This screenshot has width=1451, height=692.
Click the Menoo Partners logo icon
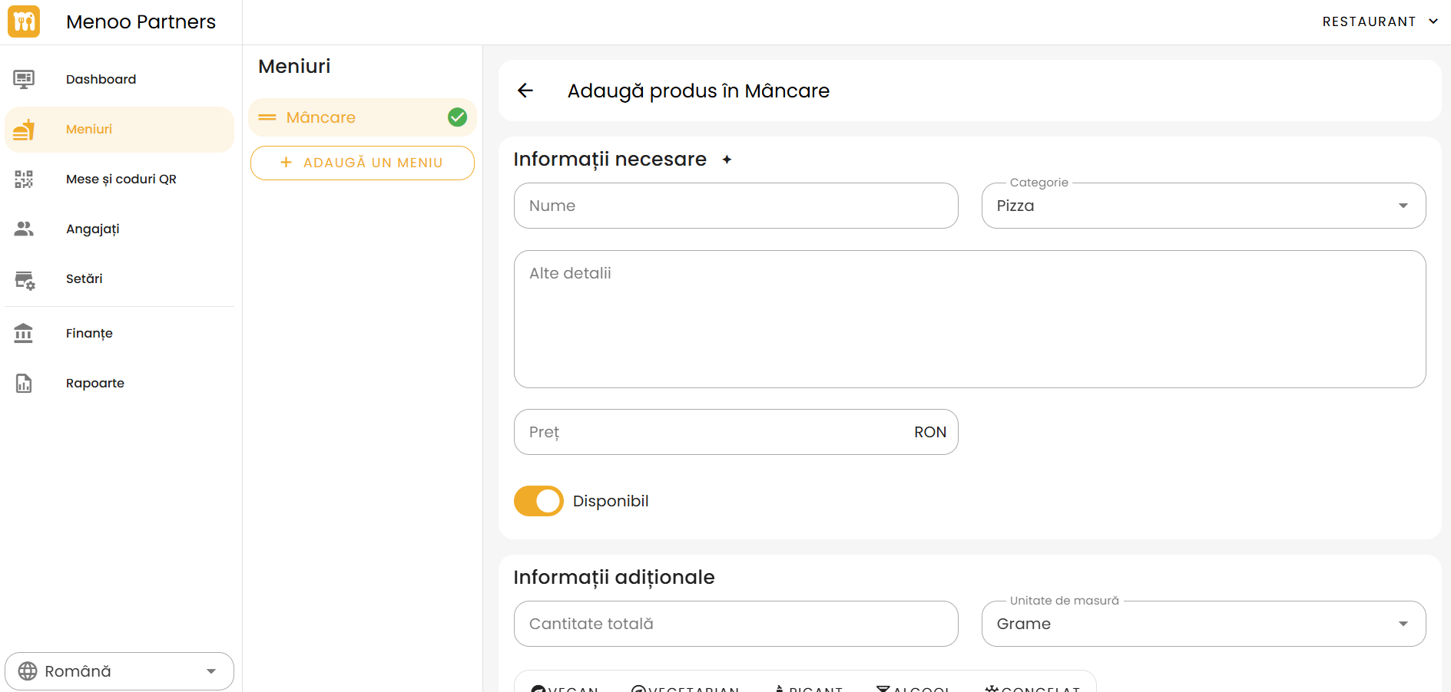pos(24,21)
